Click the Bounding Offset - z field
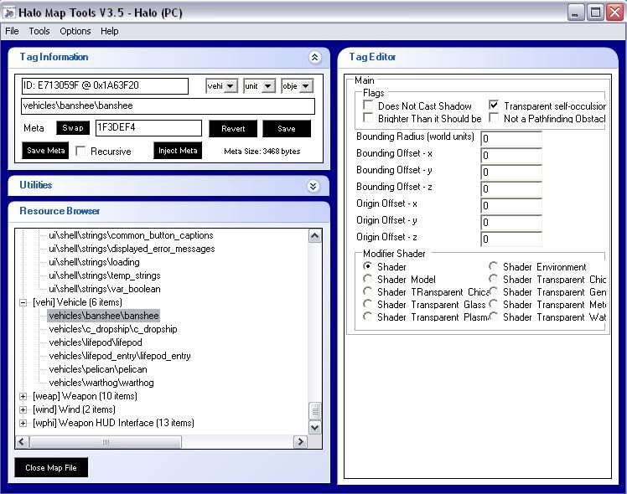This screenshot has width=627, height=494. pyautogui.click(x=511, y=189)
